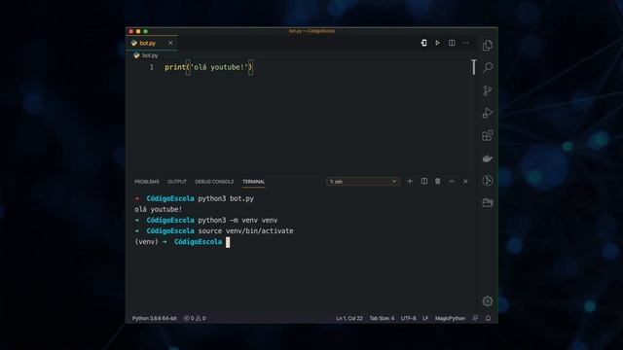623x350 pixels.
Task: Open the project folder icon in the activity bar
Action: 488,203
